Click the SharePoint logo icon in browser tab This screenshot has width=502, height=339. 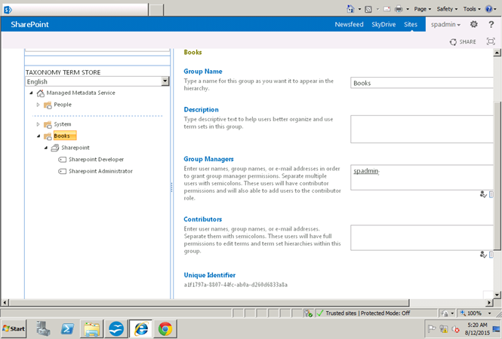(8, 10)
